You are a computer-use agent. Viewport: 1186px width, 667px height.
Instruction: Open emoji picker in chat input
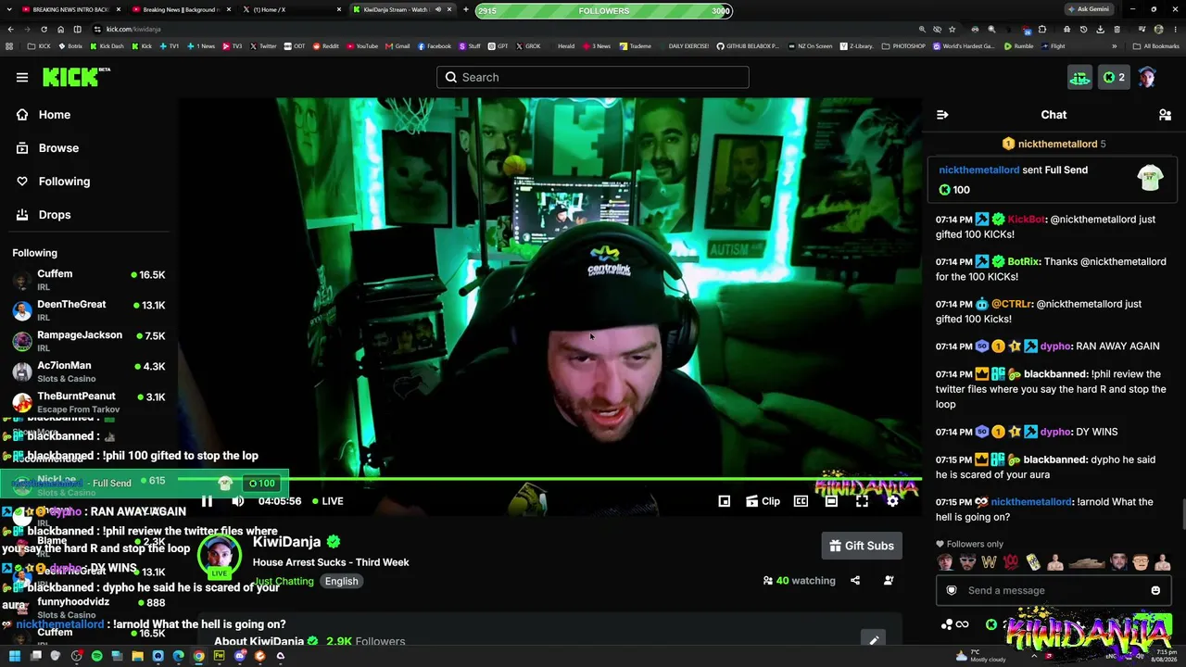(1155, 591)
